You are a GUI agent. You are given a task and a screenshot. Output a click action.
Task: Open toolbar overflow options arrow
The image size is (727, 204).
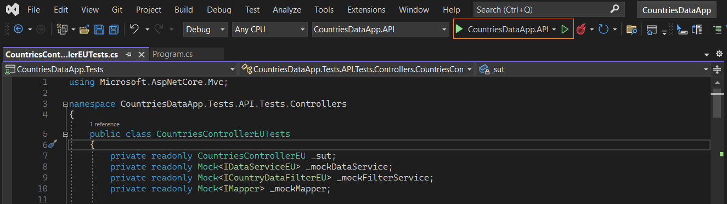(x=664, y=33)
